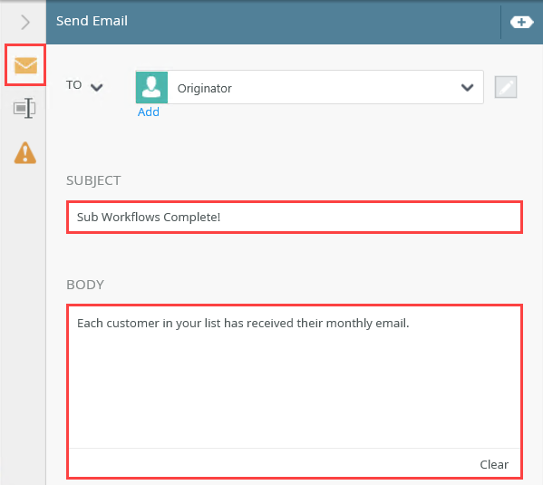Open the Email tab envelope icon
This screenshot has height=485, width=543.
click(25, 65)
